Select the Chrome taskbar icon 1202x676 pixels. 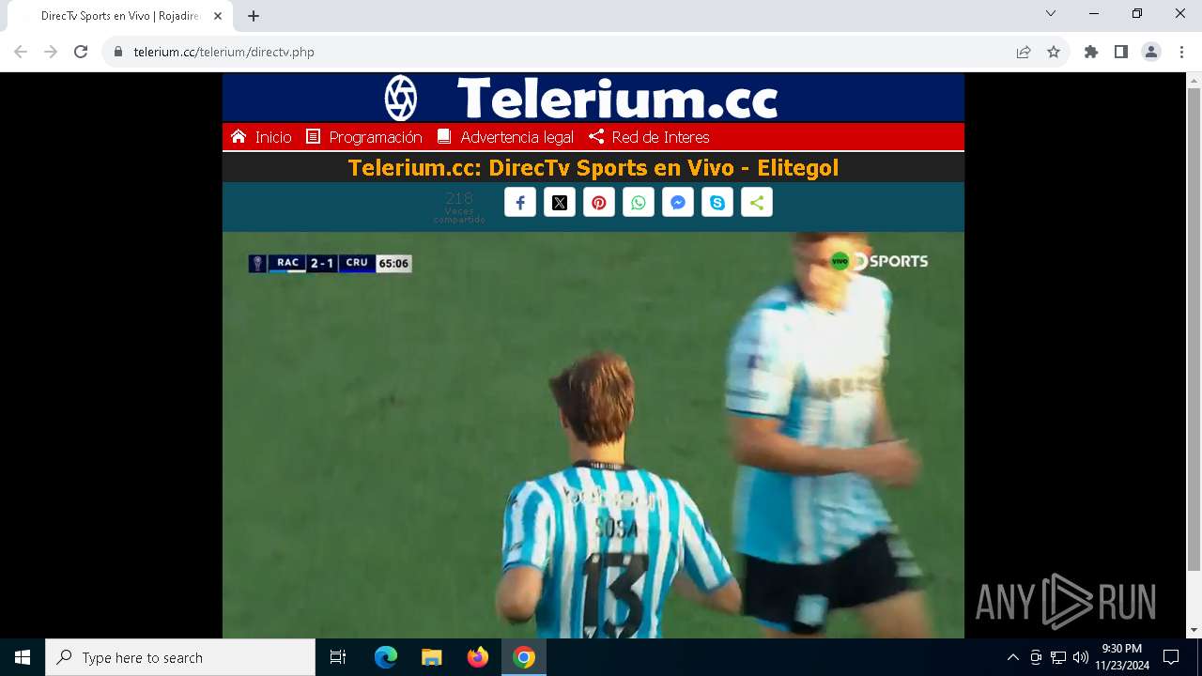click(x=524, y=657)
